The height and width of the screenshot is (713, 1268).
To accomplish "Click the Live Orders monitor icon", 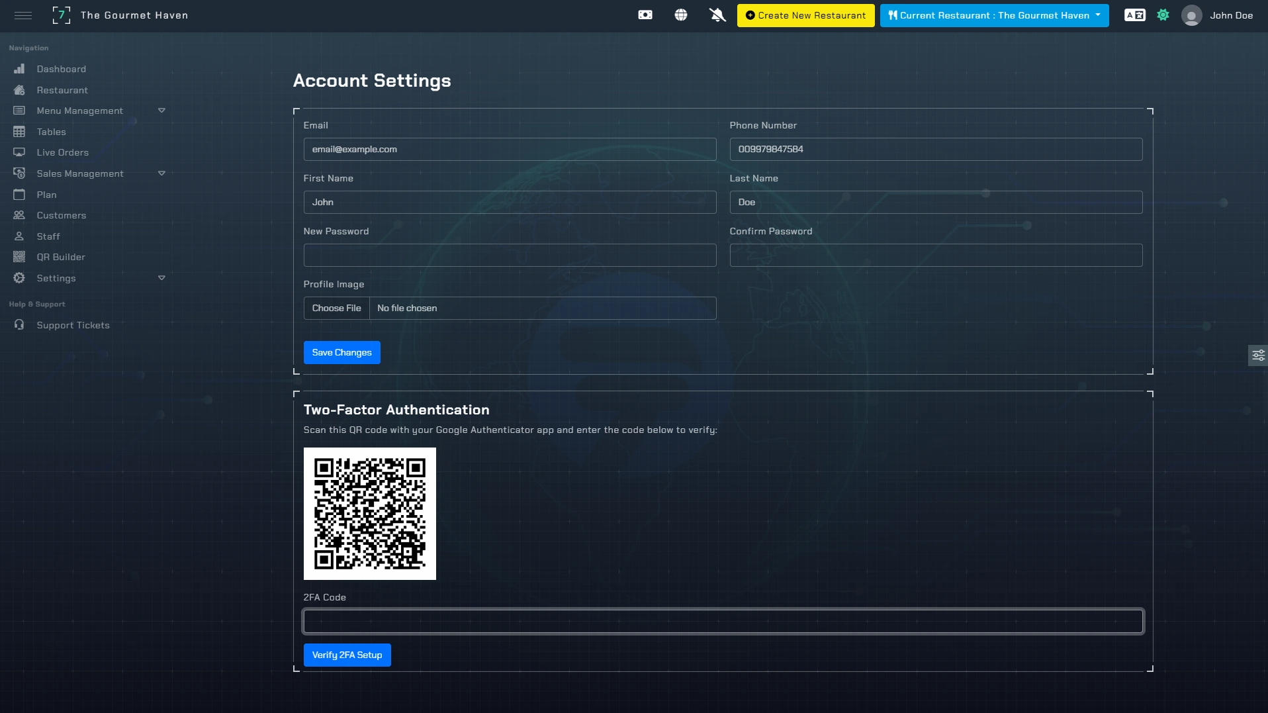I will coord(19,152).
